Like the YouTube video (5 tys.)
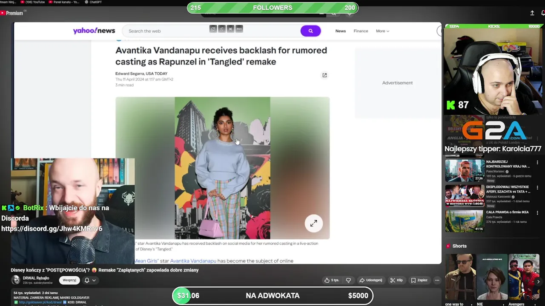The width and height of the screenshot is (545, 306). tap(332, 280)
